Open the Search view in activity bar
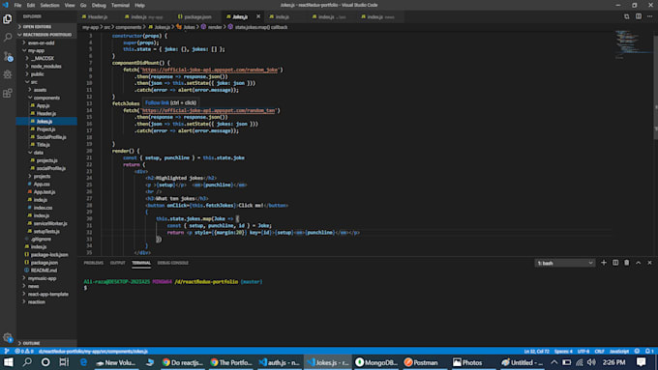 pos(8,38)
